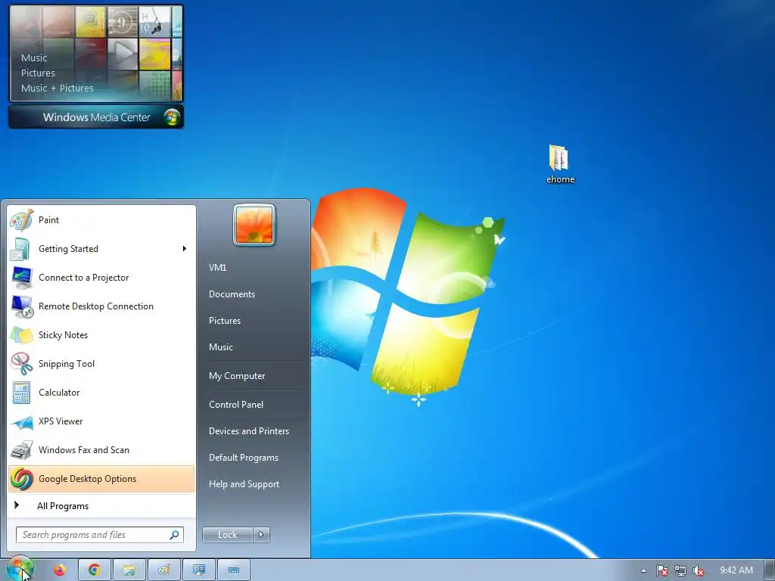This screenshot has height=581, width=775.
Task: Click the user account picture
Action: tap(254, 225)
